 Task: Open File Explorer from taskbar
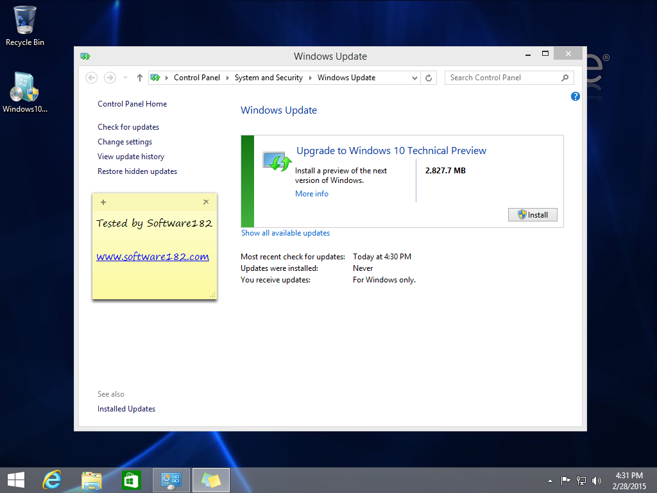(91, 480)
